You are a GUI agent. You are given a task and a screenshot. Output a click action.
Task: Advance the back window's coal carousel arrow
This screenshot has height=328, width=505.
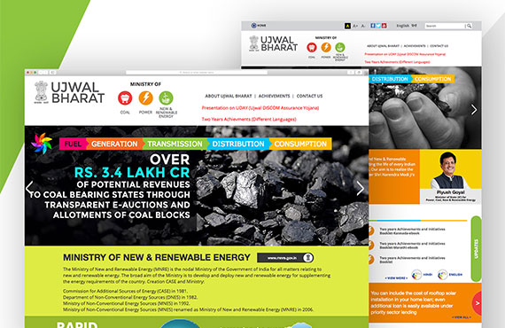click(x=474, y=110)
